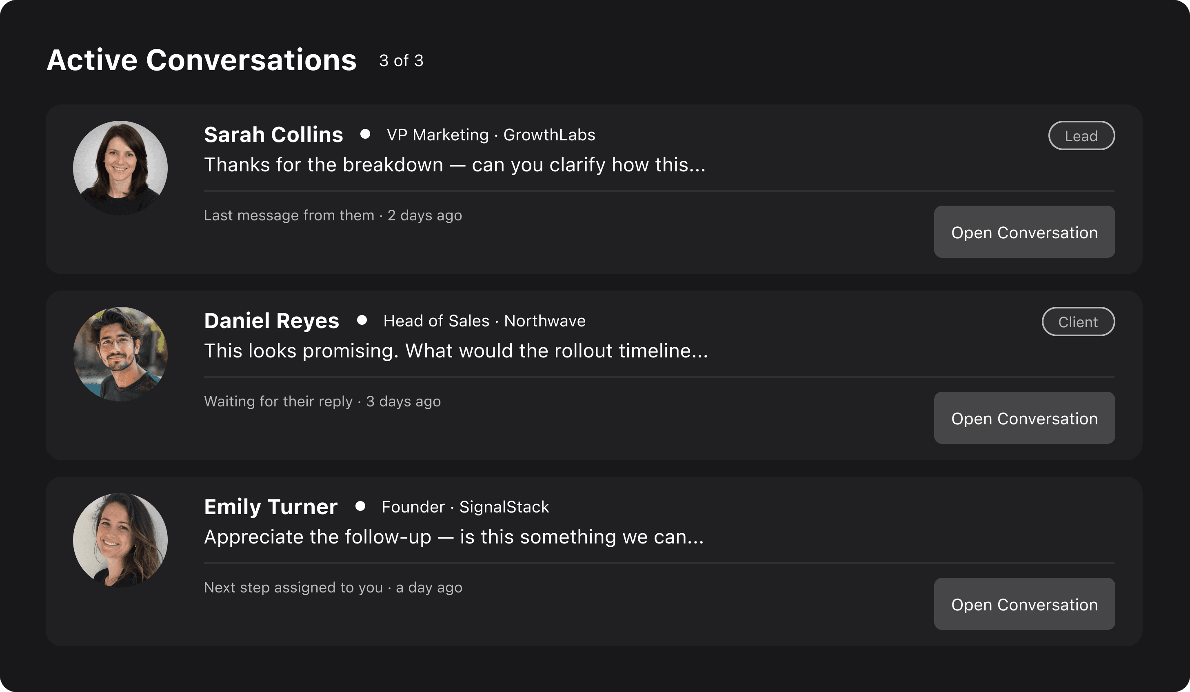The width and height of the screenshot is (1190, 692).
Task: Open Sarah Collins's truncated message preview
Action: (x=455, y=165)
